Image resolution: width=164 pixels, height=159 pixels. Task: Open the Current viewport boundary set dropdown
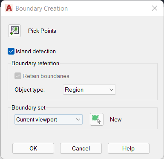[x=49, y=119]
